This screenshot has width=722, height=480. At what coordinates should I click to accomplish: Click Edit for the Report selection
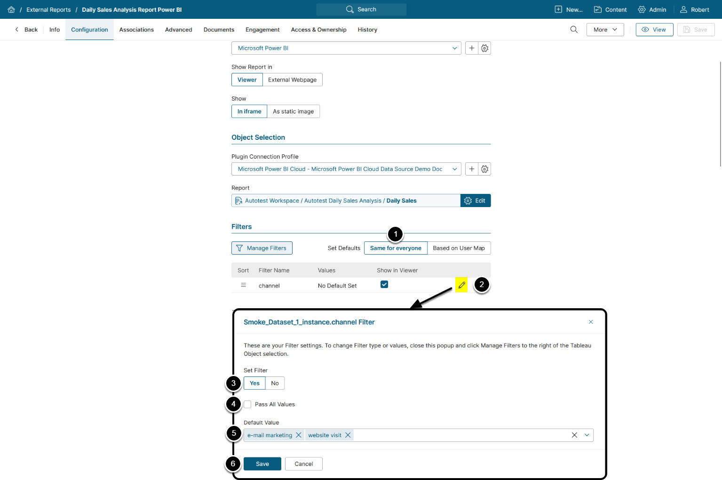[x=476, y=200]
